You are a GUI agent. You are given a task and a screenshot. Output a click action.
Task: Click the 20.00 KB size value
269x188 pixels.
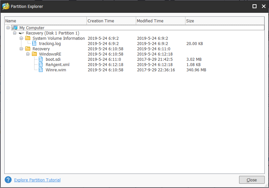click(195, 44)
